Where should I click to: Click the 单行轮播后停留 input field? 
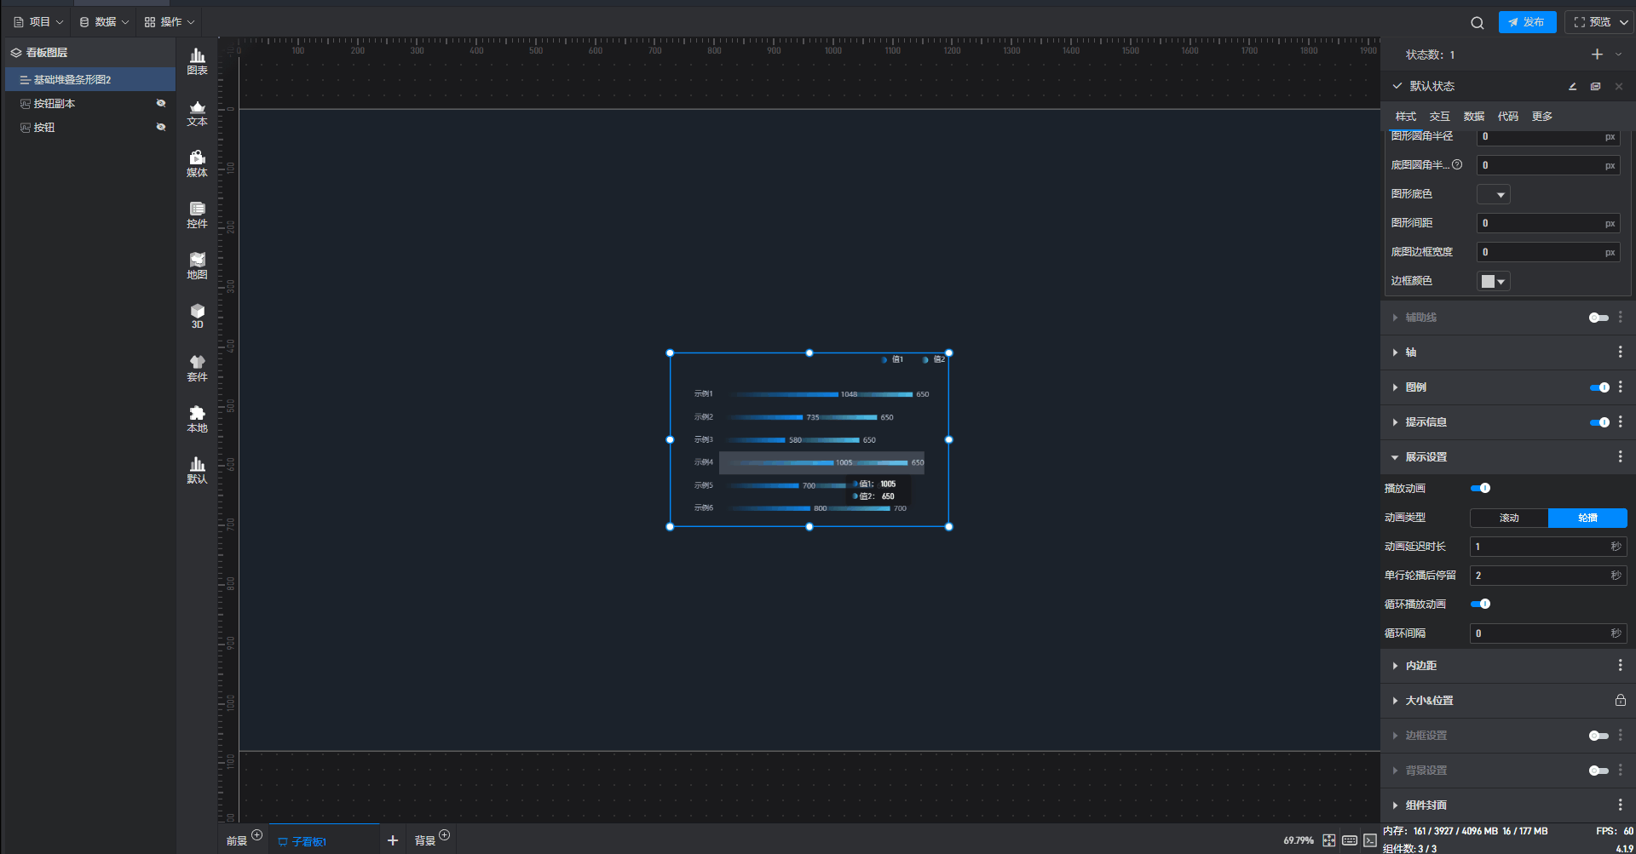[x=1548, y=576]
